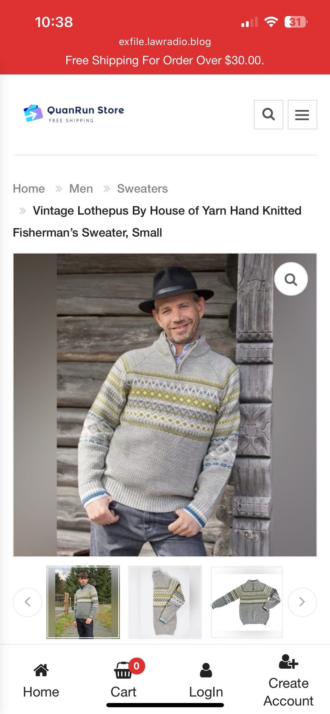
Task: Show the next thumbnail with the right arrow
Action: [302, 602]
